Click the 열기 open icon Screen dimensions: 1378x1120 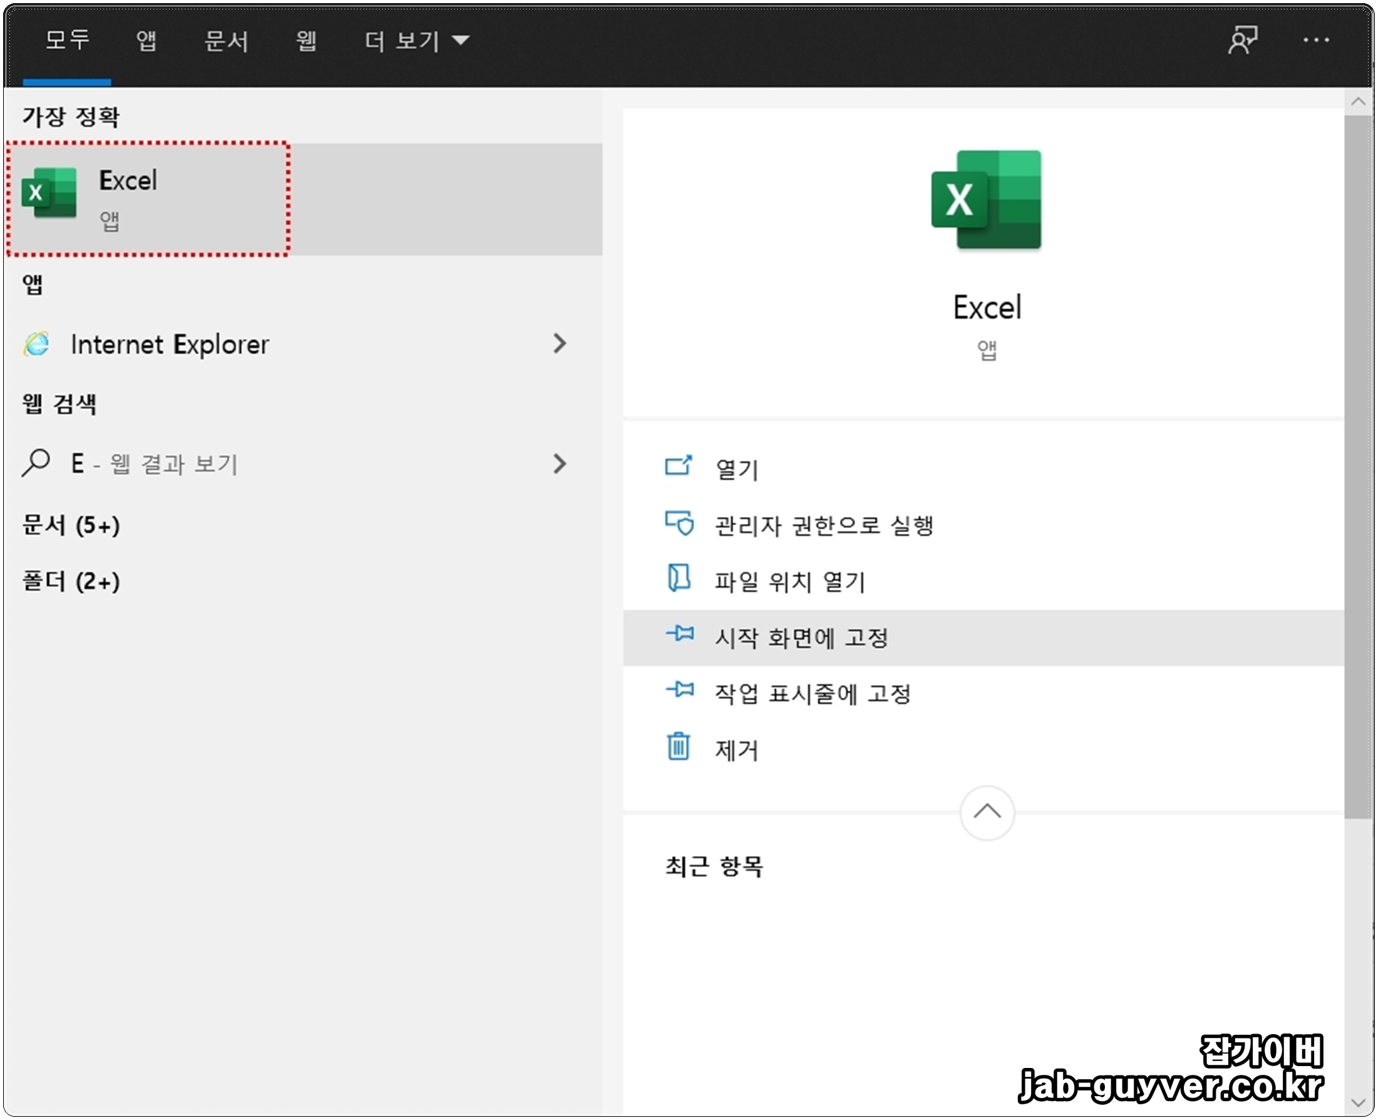click(x=678, y=466)
